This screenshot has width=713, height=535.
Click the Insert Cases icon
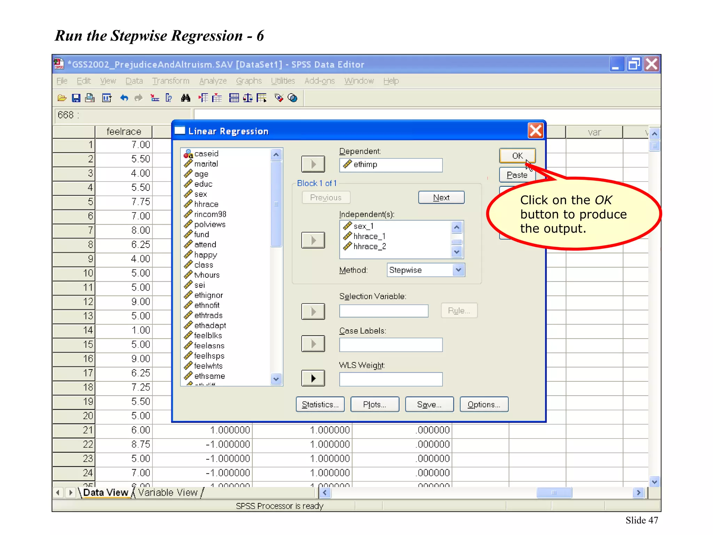pyautogui.click(x=203, y=98)
